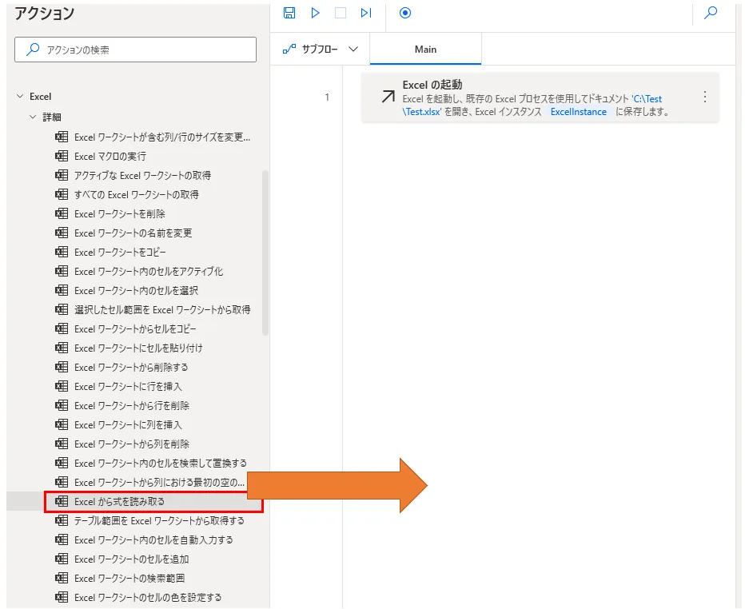The width and height of the screenshot is (745, 609).
Task: Run the flow with play icon
Action: tap(315, 13)
